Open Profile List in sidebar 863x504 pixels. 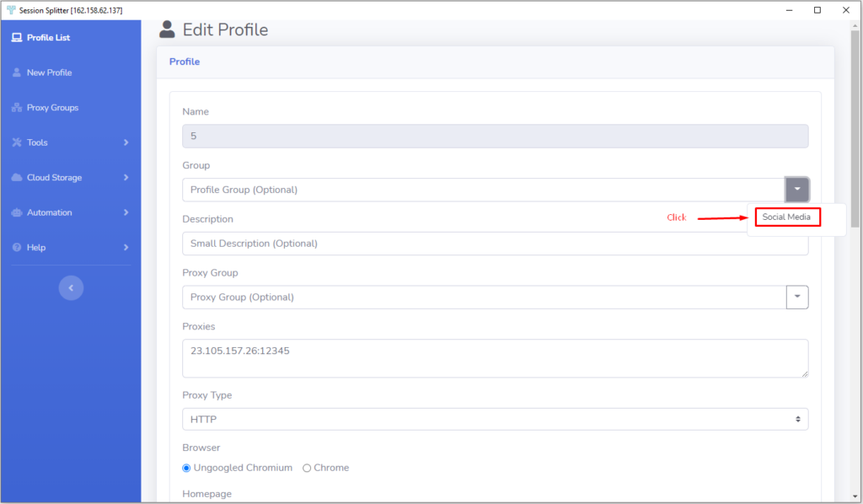pos(48,37)
